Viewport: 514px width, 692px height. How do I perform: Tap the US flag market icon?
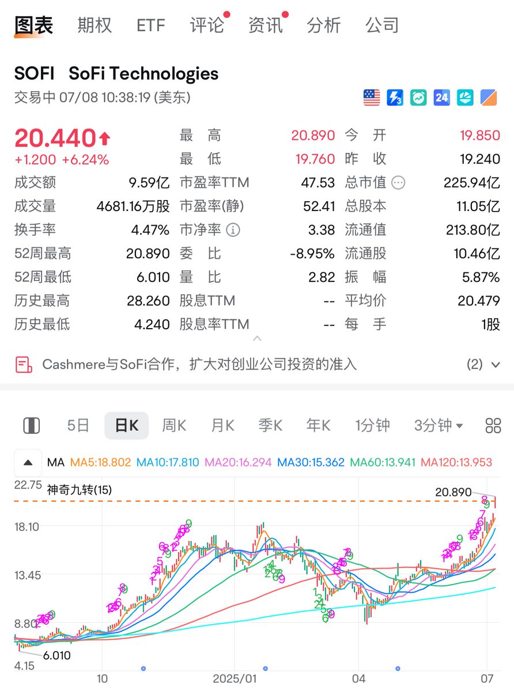(x=372, y=97)
